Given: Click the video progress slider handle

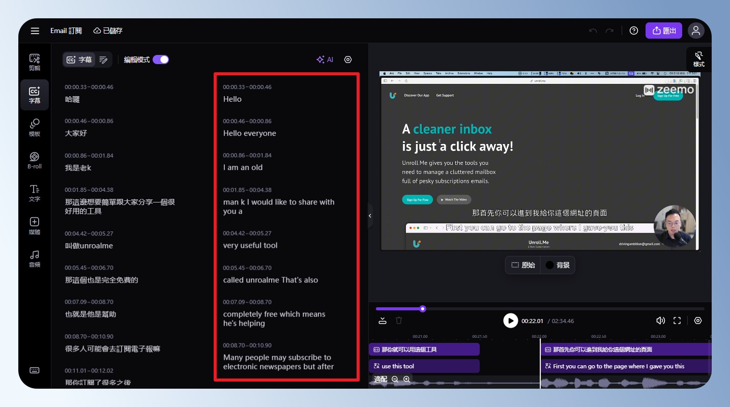Looking at the screenshot, I should click(x=423, y=309).
